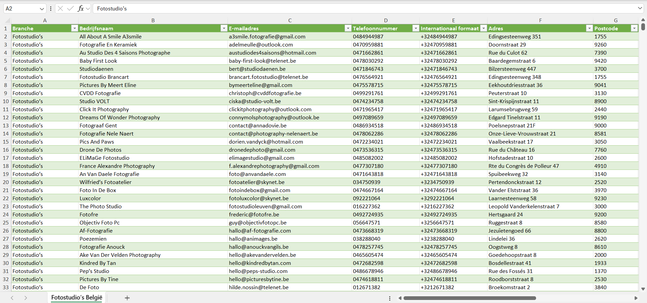Go to previous sheet with left arrow
Viewport: 647px width, 303px height.
click(12, 298)
